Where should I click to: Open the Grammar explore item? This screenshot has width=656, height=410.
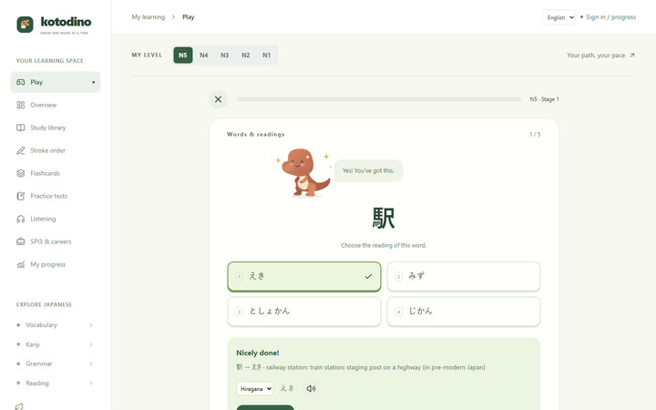click(x=55, y=364)
